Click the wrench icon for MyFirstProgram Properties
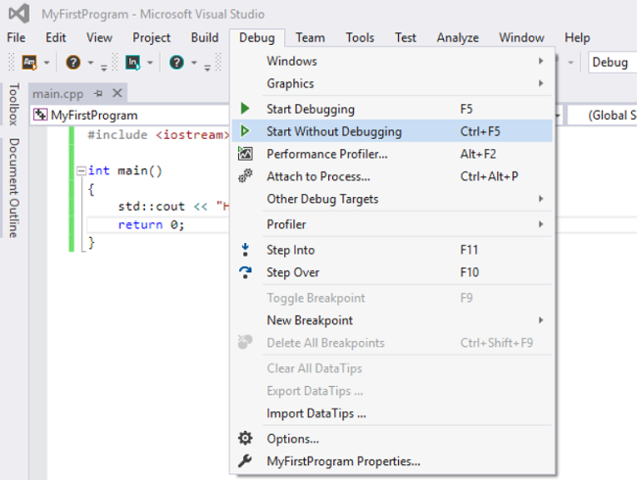637x480 pixels. click(246, 460)
